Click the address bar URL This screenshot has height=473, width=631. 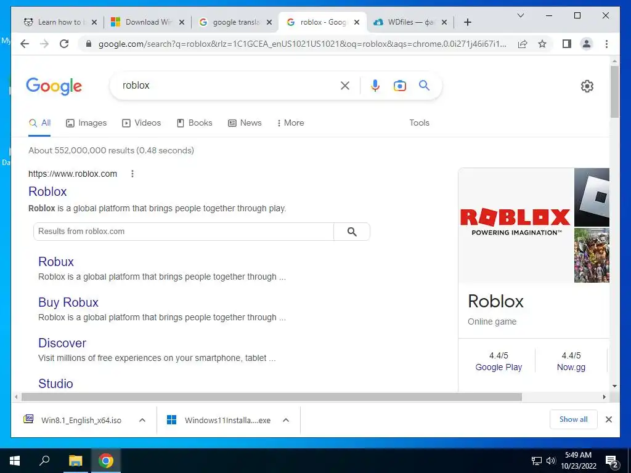(x=302, y=44)
